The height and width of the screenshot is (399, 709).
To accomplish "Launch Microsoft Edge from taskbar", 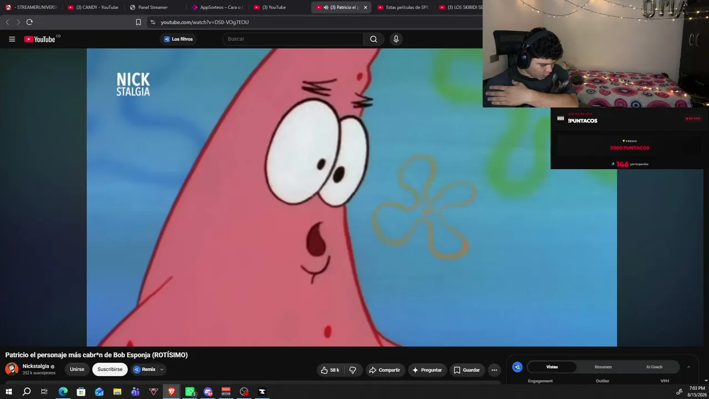I will 63,392.
